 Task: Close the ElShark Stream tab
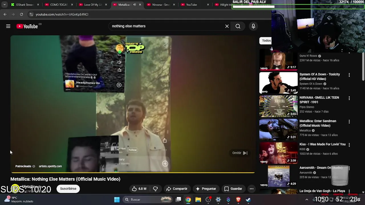38,5
